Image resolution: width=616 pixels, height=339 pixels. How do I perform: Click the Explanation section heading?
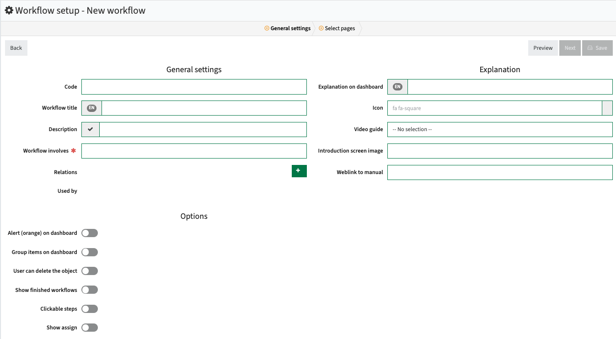tap(500, 69)
